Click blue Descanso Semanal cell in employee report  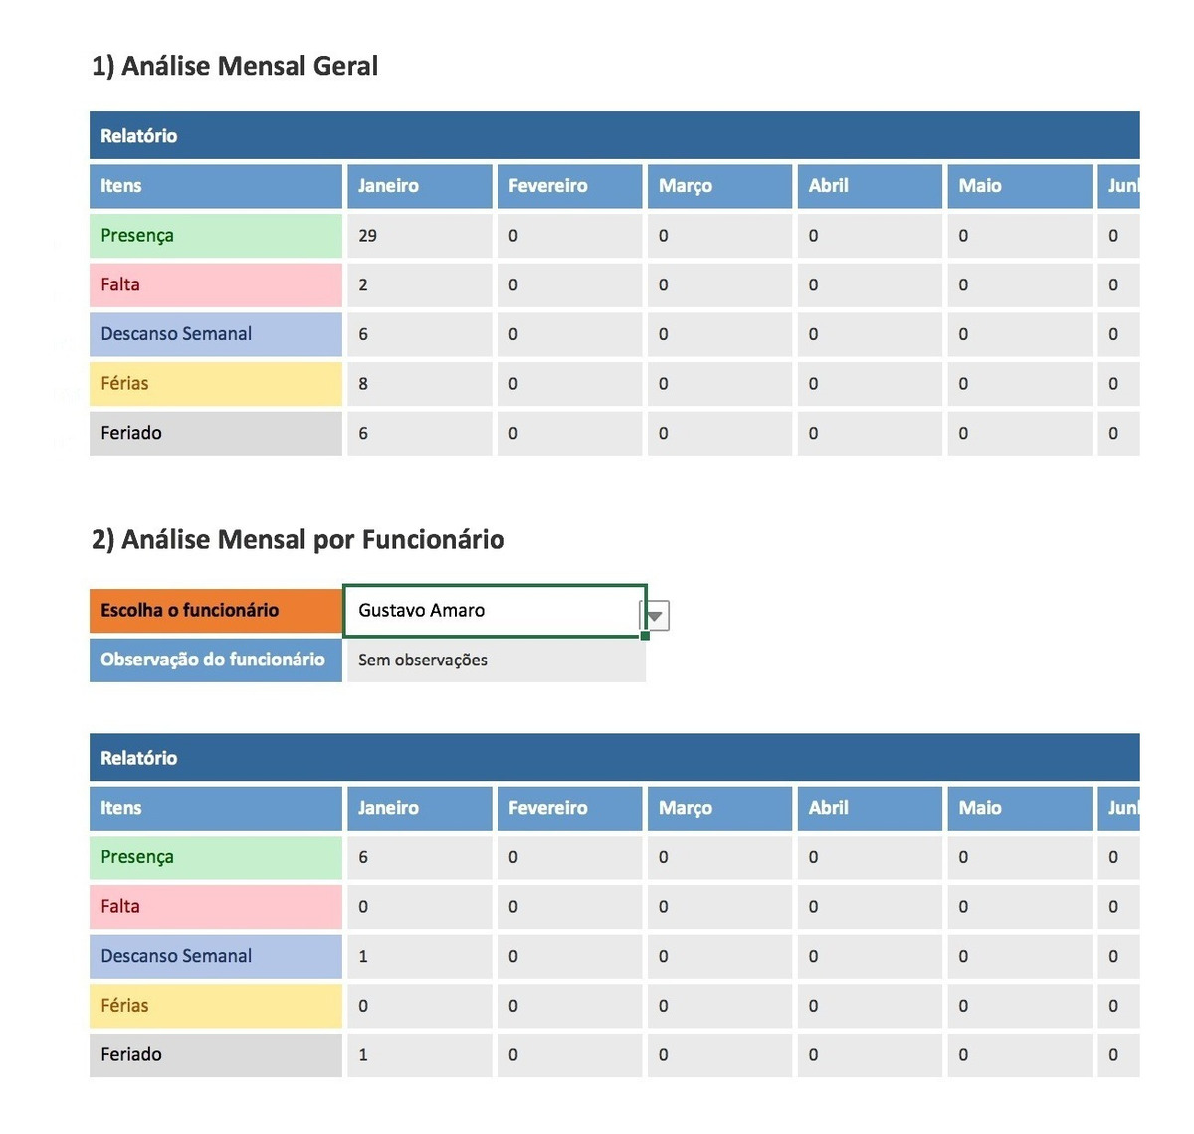(x=216, y=956)
